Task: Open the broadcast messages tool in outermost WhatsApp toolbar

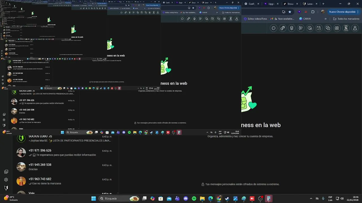Action: pyautogui.click(x=301, y=28)
